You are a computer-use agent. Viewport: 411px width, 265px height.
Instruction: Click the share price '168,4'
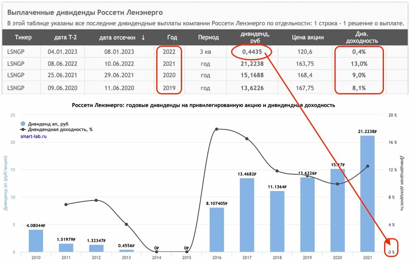(305, 75)
